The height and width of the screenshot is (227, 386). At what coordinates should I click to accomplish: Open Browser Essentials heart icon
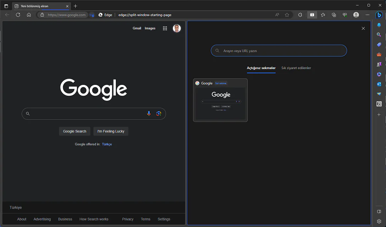(x=344, y=15)
